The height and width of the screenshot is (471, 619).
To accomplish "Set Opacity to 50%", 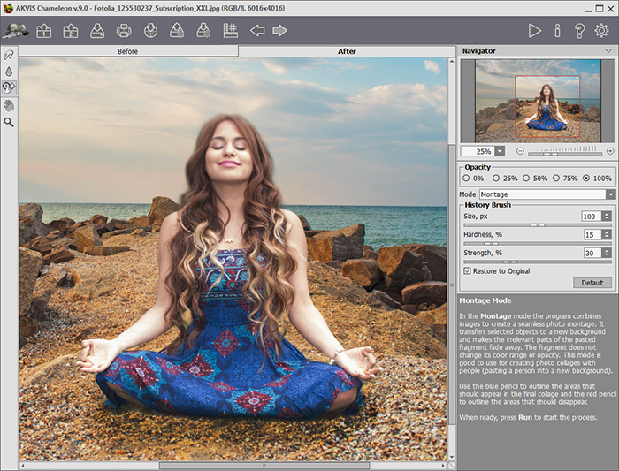I will [526, 179].
